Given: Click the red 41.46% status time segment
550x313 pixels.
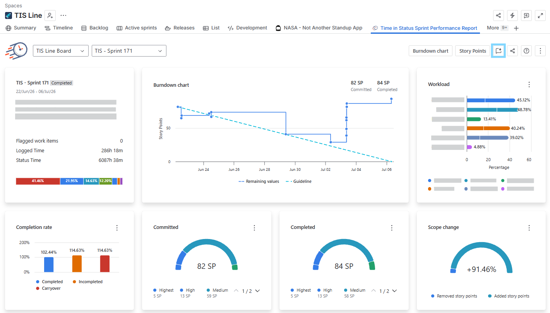Looking at the screenshot, I should [38, 181].
